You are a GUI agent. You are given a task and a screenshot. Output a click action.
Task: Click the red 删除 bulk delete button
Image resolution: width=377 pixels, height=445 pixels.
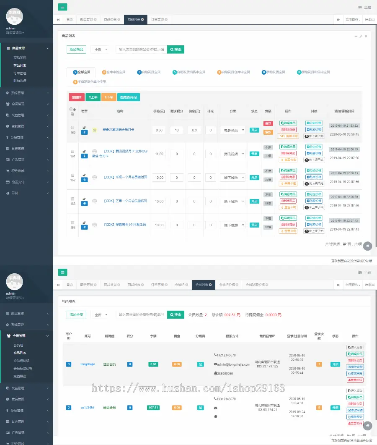pyautogui.click(x=77, y=97)
